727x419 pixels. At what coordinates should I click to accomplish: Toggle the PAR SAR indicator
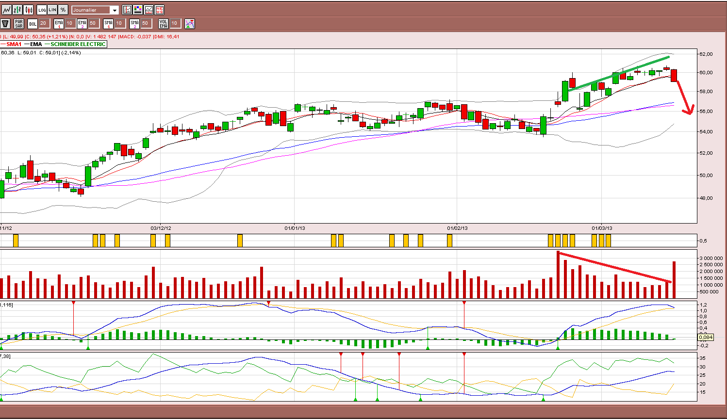coord(19,23)
